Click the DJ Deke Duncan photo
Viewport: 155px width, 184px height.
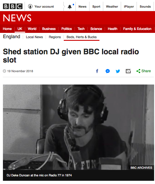click(78, 127)
